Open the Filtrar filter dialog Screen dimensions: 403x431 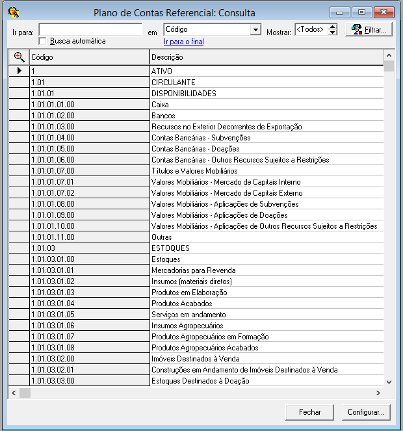(x=369, y=29)
